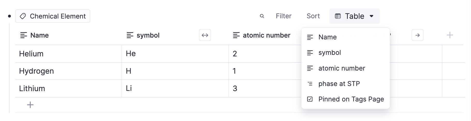
Task: Select atomic number from dropdown list
Action: coord(342,68)
